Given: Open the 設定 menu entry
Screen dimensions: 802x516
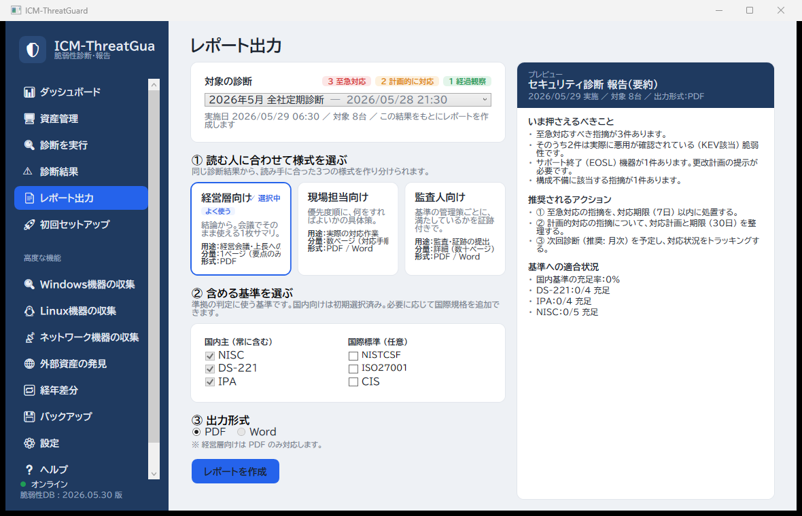Looking at the screenshot, I should pyautogui.click(x=81, y=443).
